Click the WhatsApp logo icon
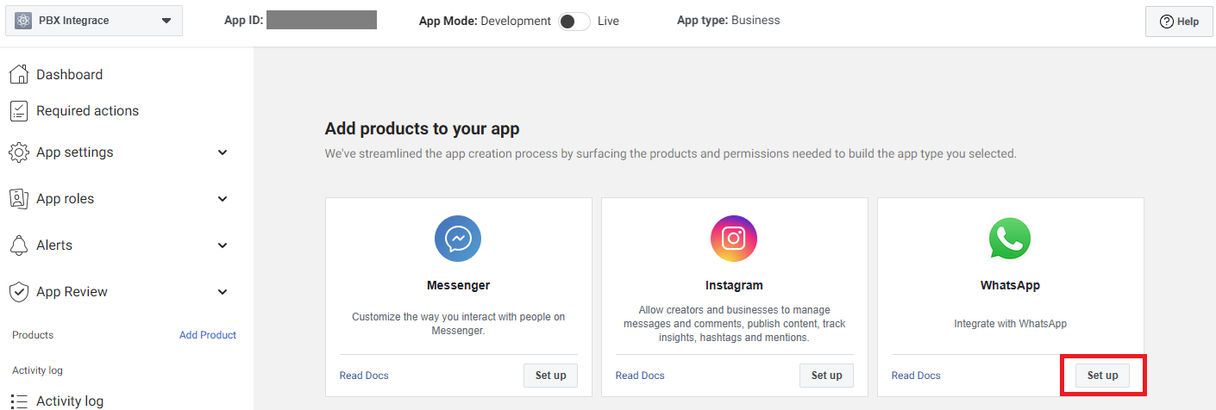 tap(1010, 239)
